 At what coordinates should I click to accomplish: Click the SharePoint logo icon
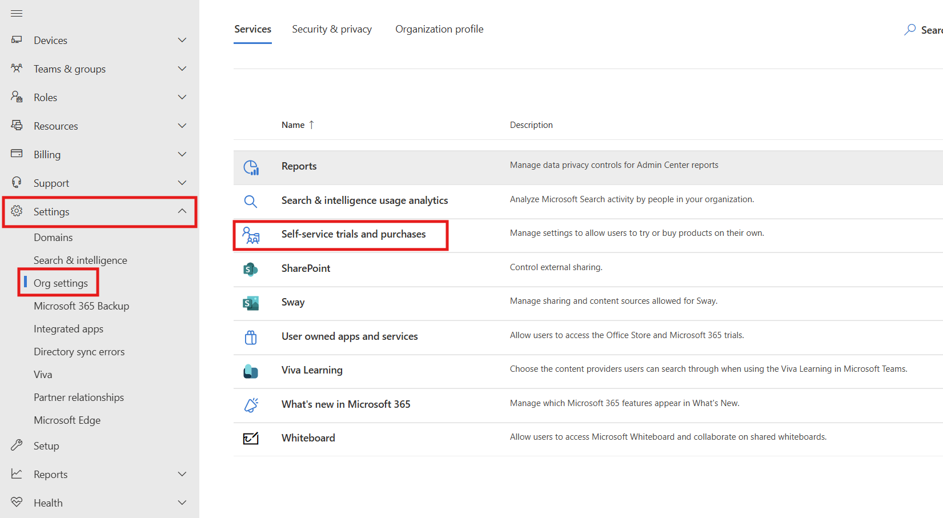click(x=250, y=269)
